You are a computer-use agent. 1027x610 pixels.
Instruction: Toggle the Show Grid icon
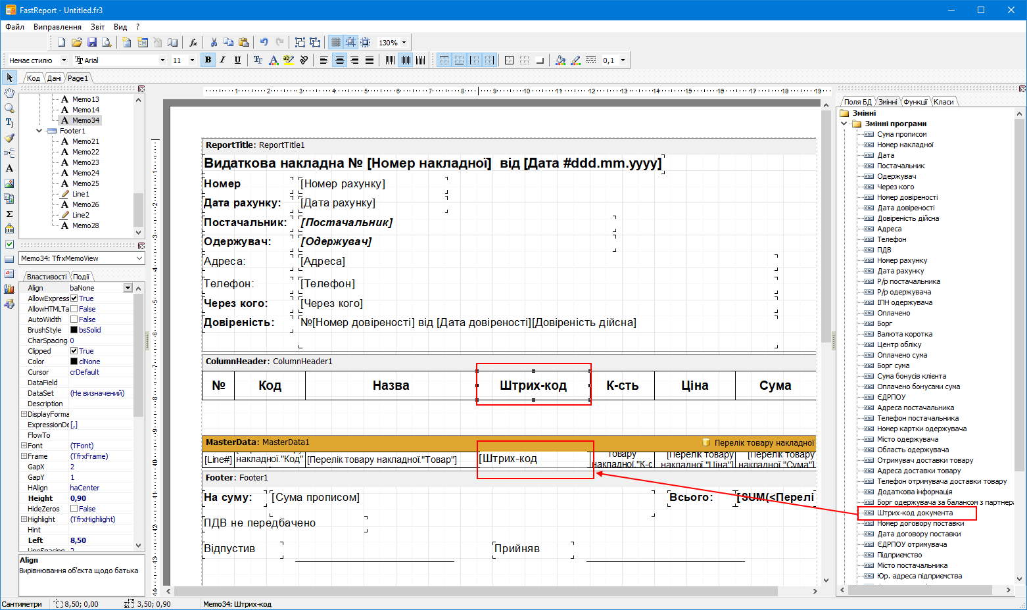coord(335,42)
